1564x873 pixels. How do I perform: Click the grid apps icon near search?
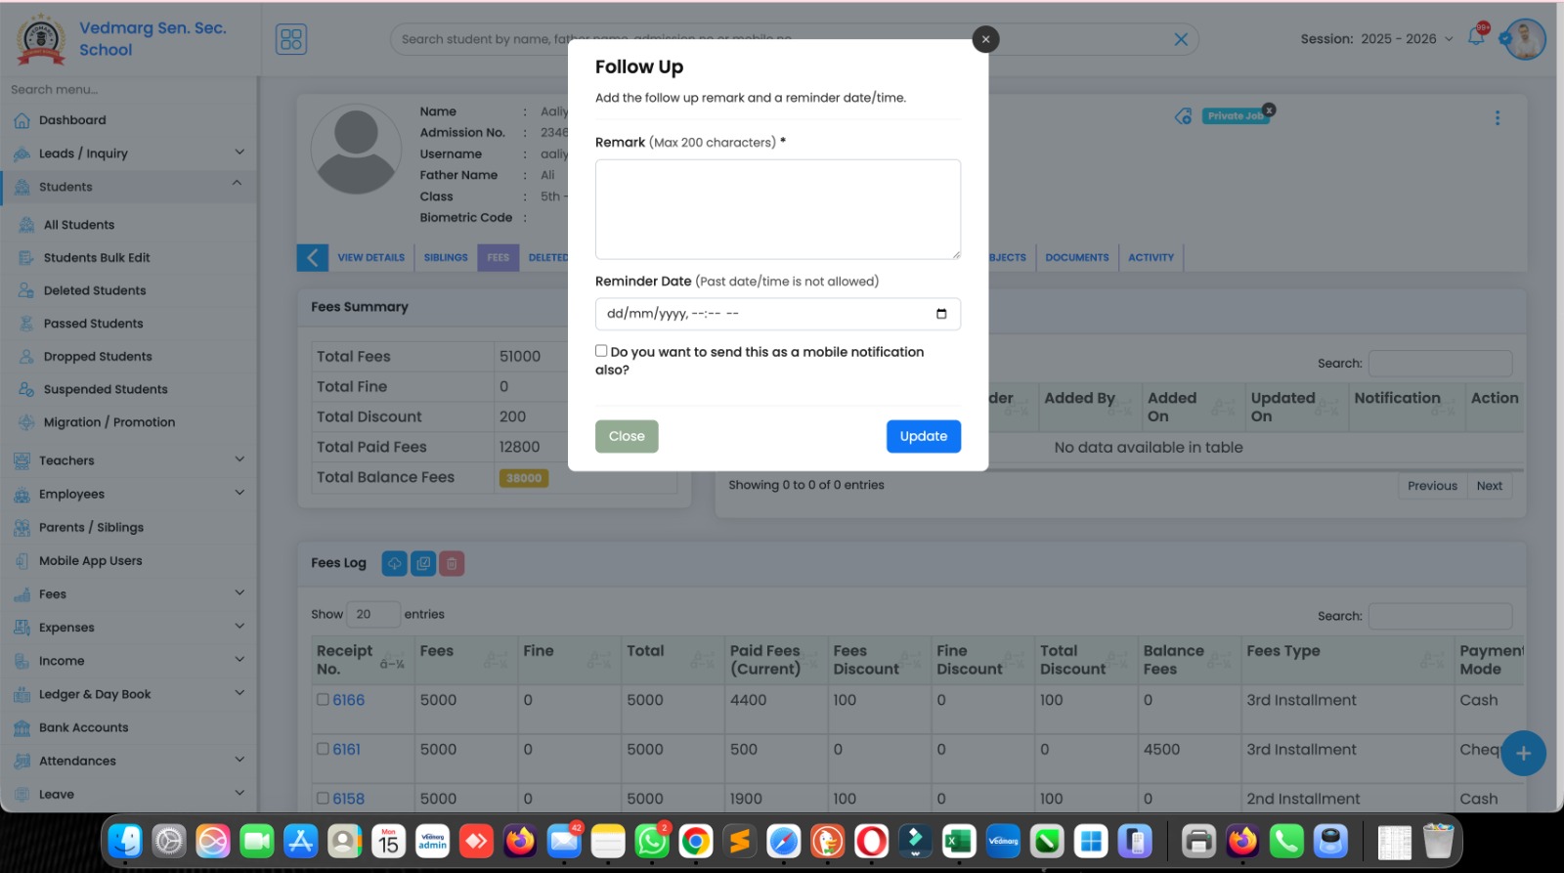click(291, 39)
